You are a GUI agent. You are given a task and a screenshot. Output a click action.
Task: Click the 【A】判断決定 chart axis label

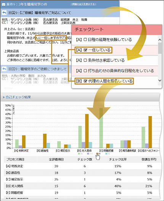click(x=21, y=150)
